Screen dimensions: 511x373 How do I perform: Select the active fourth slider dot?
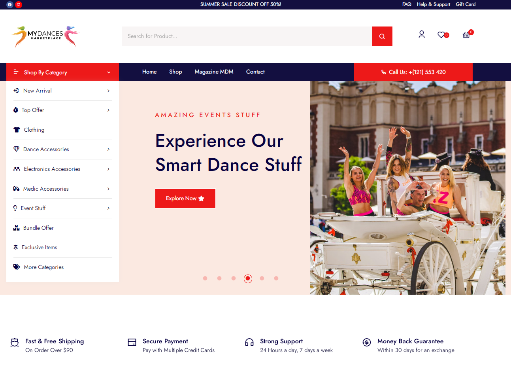click(x=248, y=278)
